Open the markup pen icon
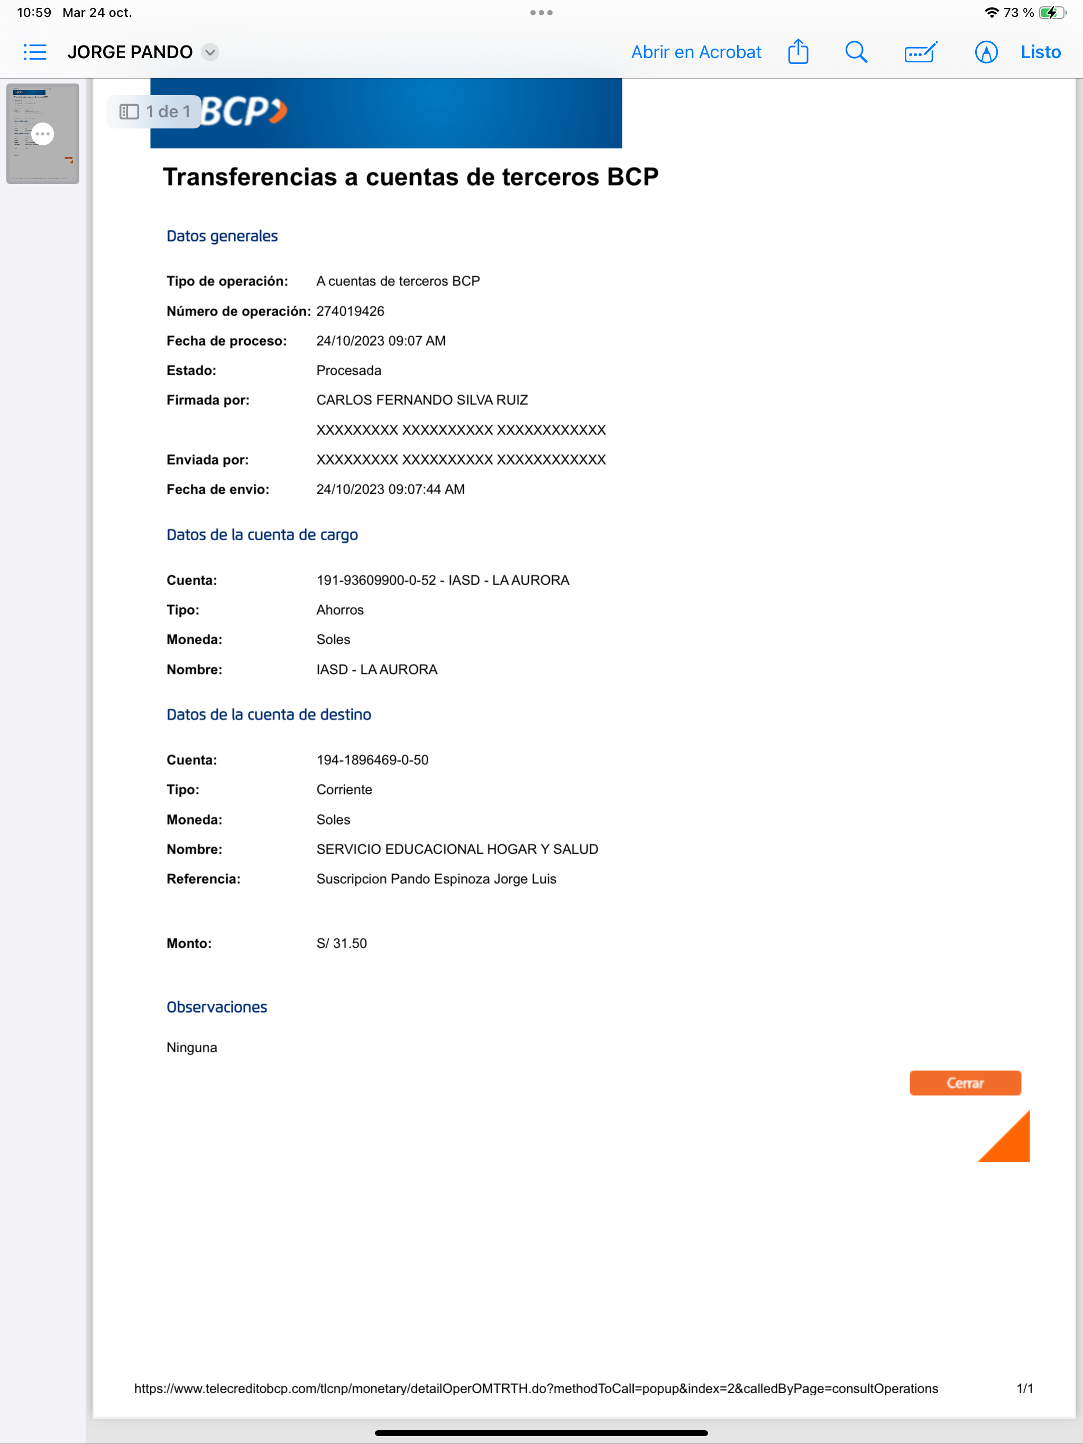 coord(986,52)
